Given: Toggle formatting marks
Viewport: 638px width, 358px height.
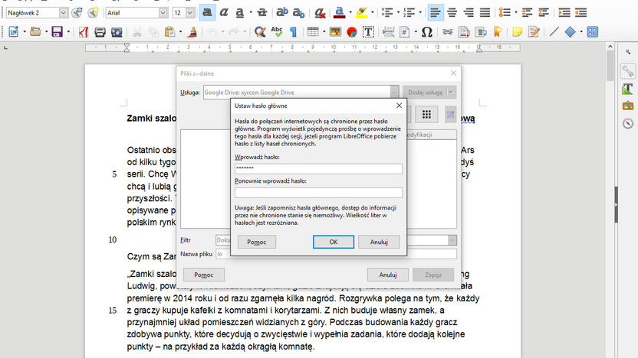Looking at the screenshot, I should pos(294,31).
